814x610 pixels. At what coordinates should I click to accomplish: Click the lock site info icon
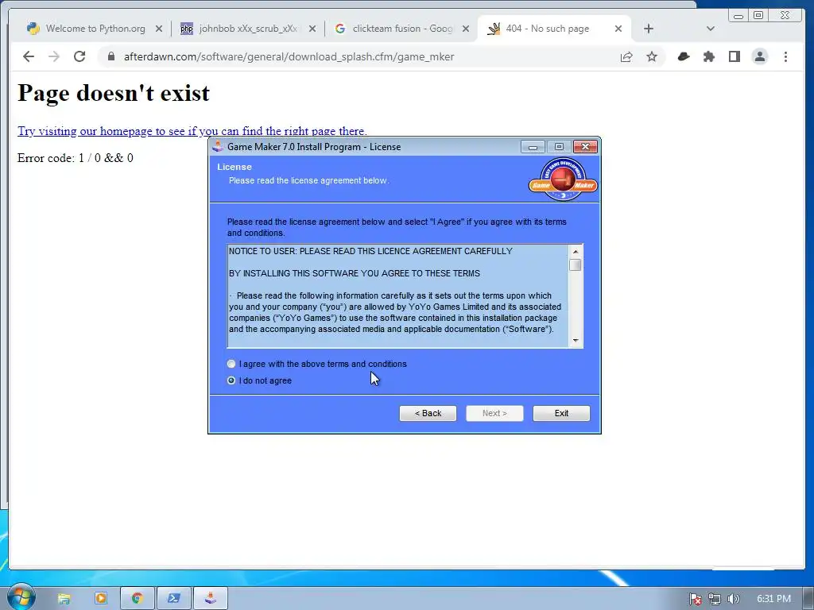(111, 56)
